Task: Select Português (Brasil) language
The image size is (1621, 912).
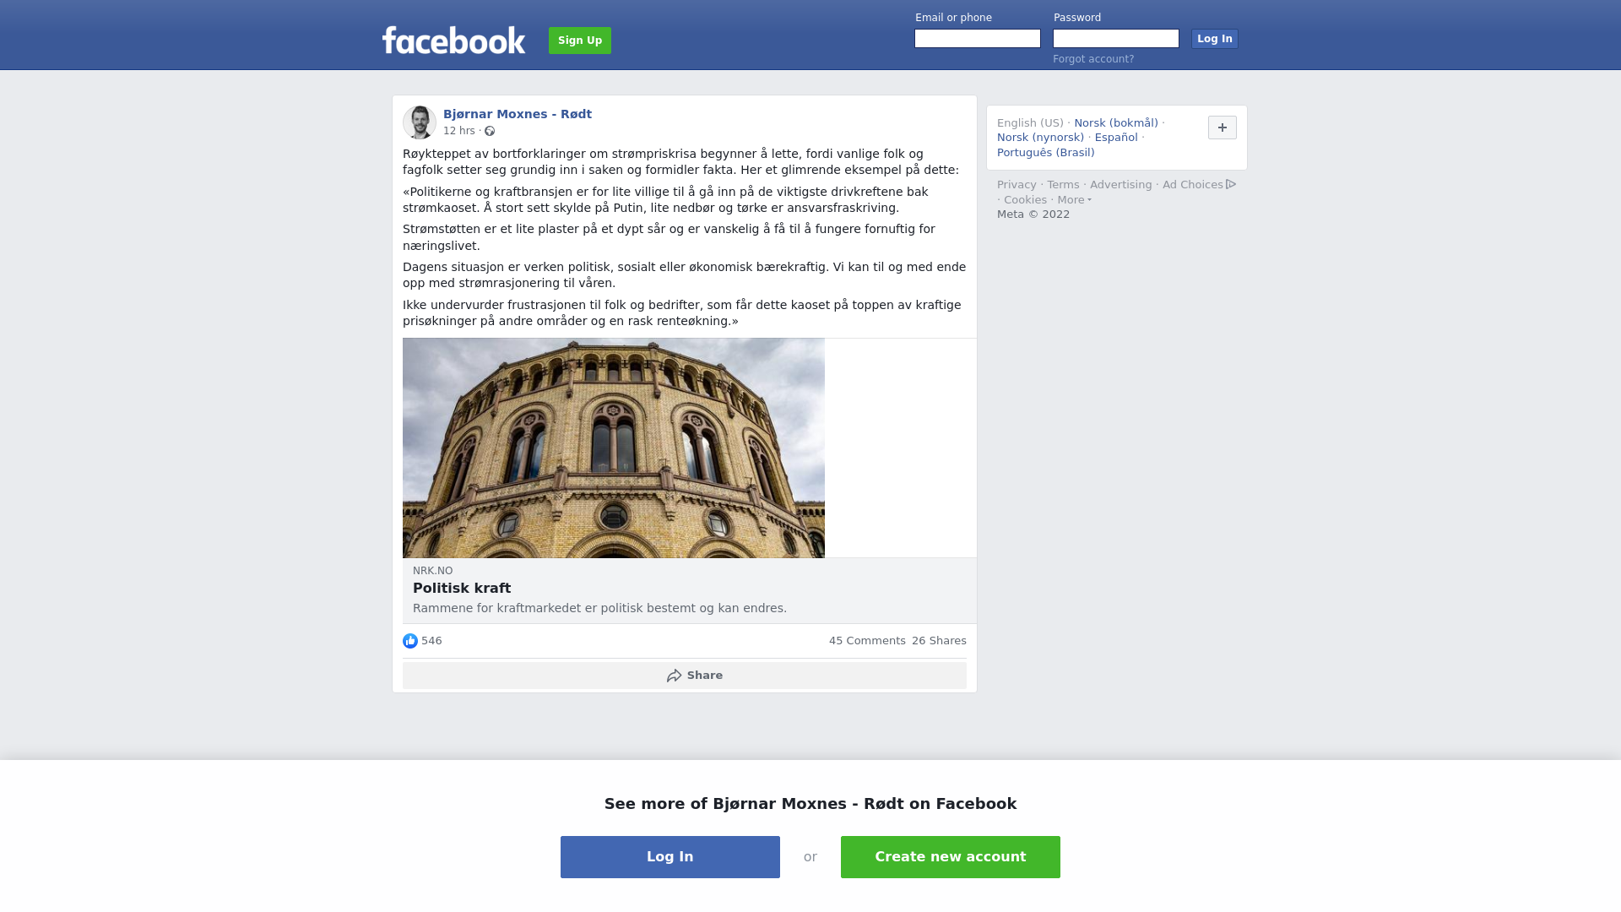Action: (x=1045, y=153)
